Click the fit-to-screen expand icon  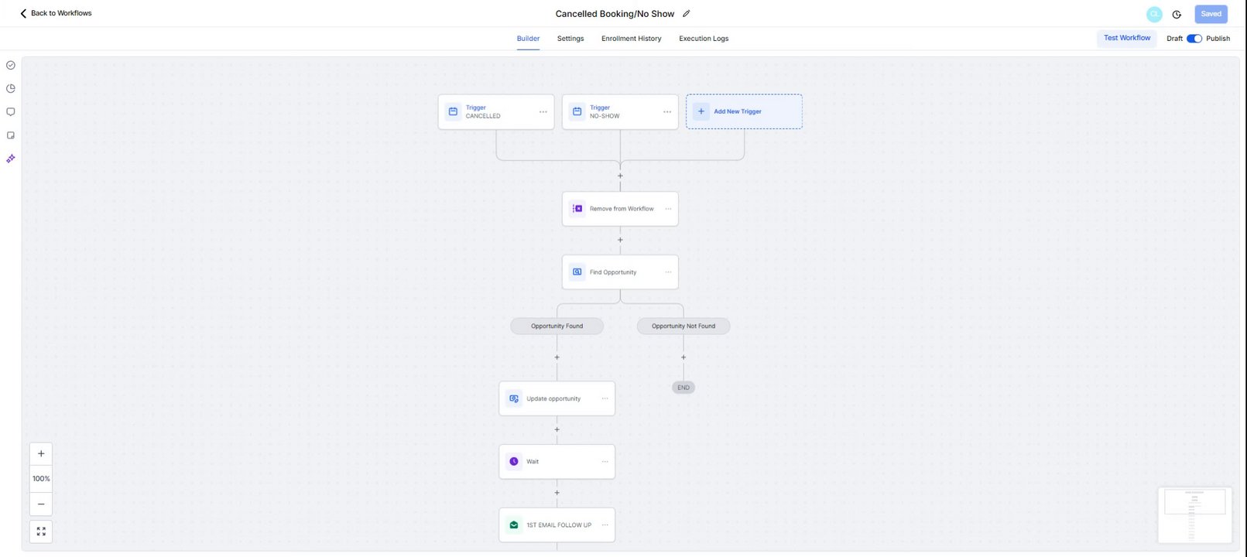[x=41, y=531]
